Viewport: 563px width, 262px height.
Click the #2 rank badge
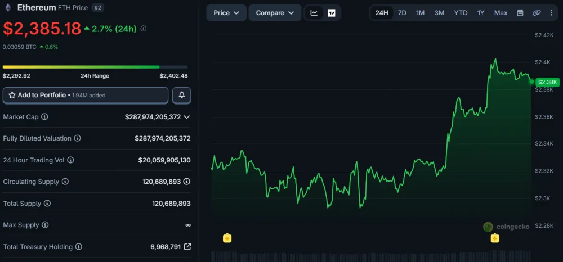coord(97,7)
